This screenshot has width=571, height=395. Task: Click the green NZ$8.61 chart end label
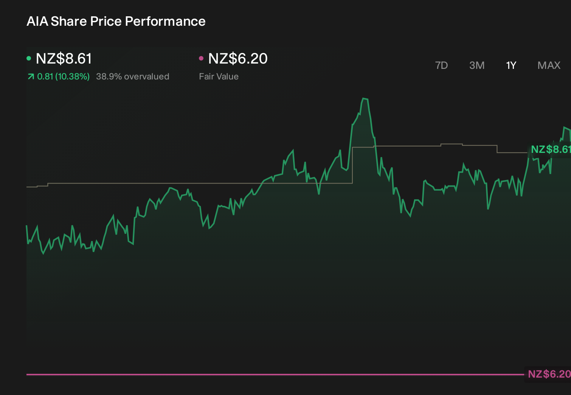[x=551, y=149]
